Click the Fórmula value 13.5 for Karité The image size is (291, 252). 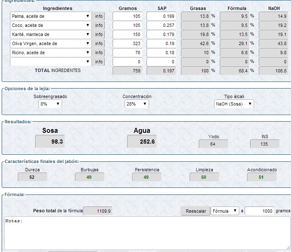[x=235, y=34]
